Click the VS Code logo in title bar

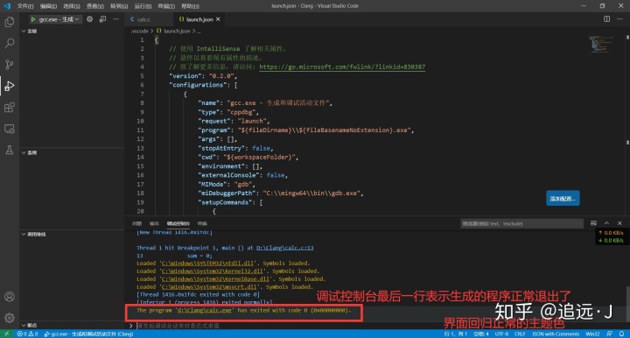pyautogui.click(x=7, y=6)
